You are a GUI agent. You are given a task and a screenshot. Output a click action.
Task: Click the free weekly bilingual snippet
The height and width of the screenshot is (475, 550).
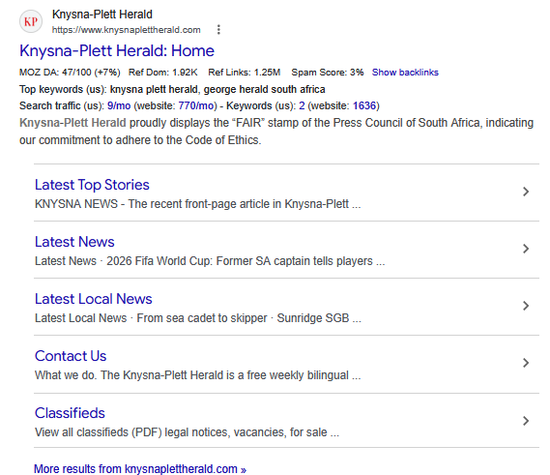pyautogui.click(x=198, y=375)
